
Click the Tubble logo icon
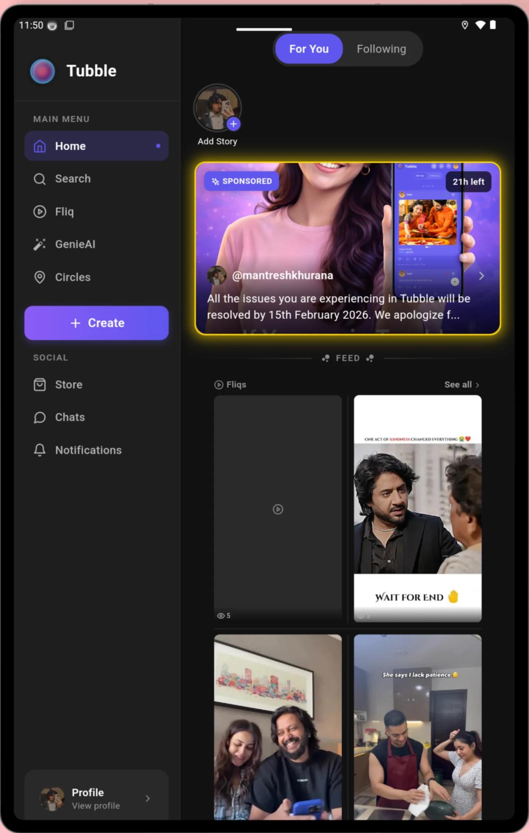[x=42, y=71]
